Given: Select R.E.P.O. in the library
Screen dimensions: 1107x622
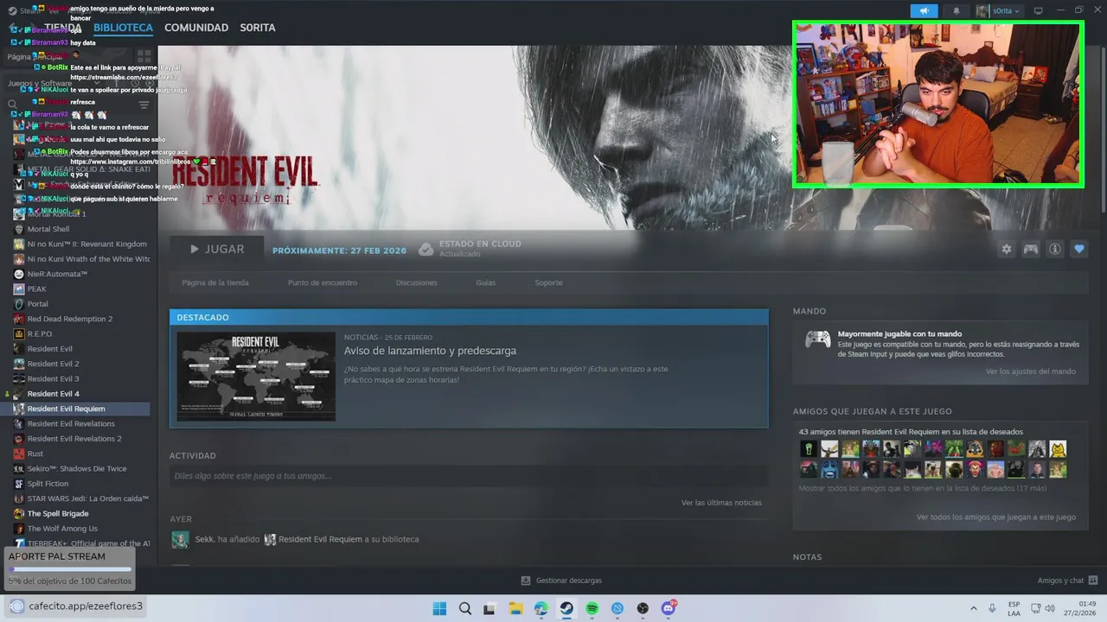Looking at the screenshot, I should pos(40,334).
